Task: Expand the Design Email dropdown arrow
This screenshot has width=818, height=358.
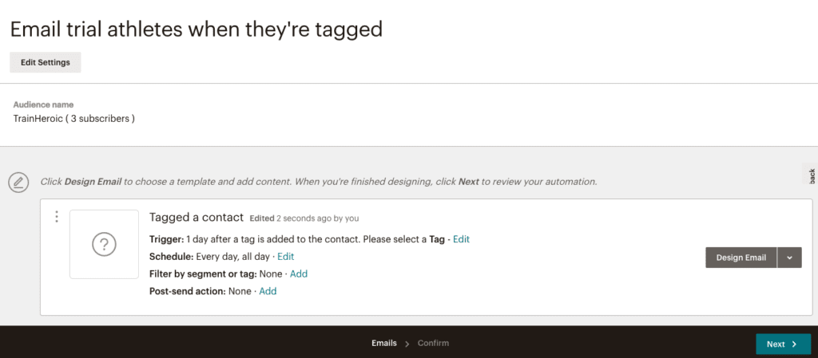Action: (789, 258)
